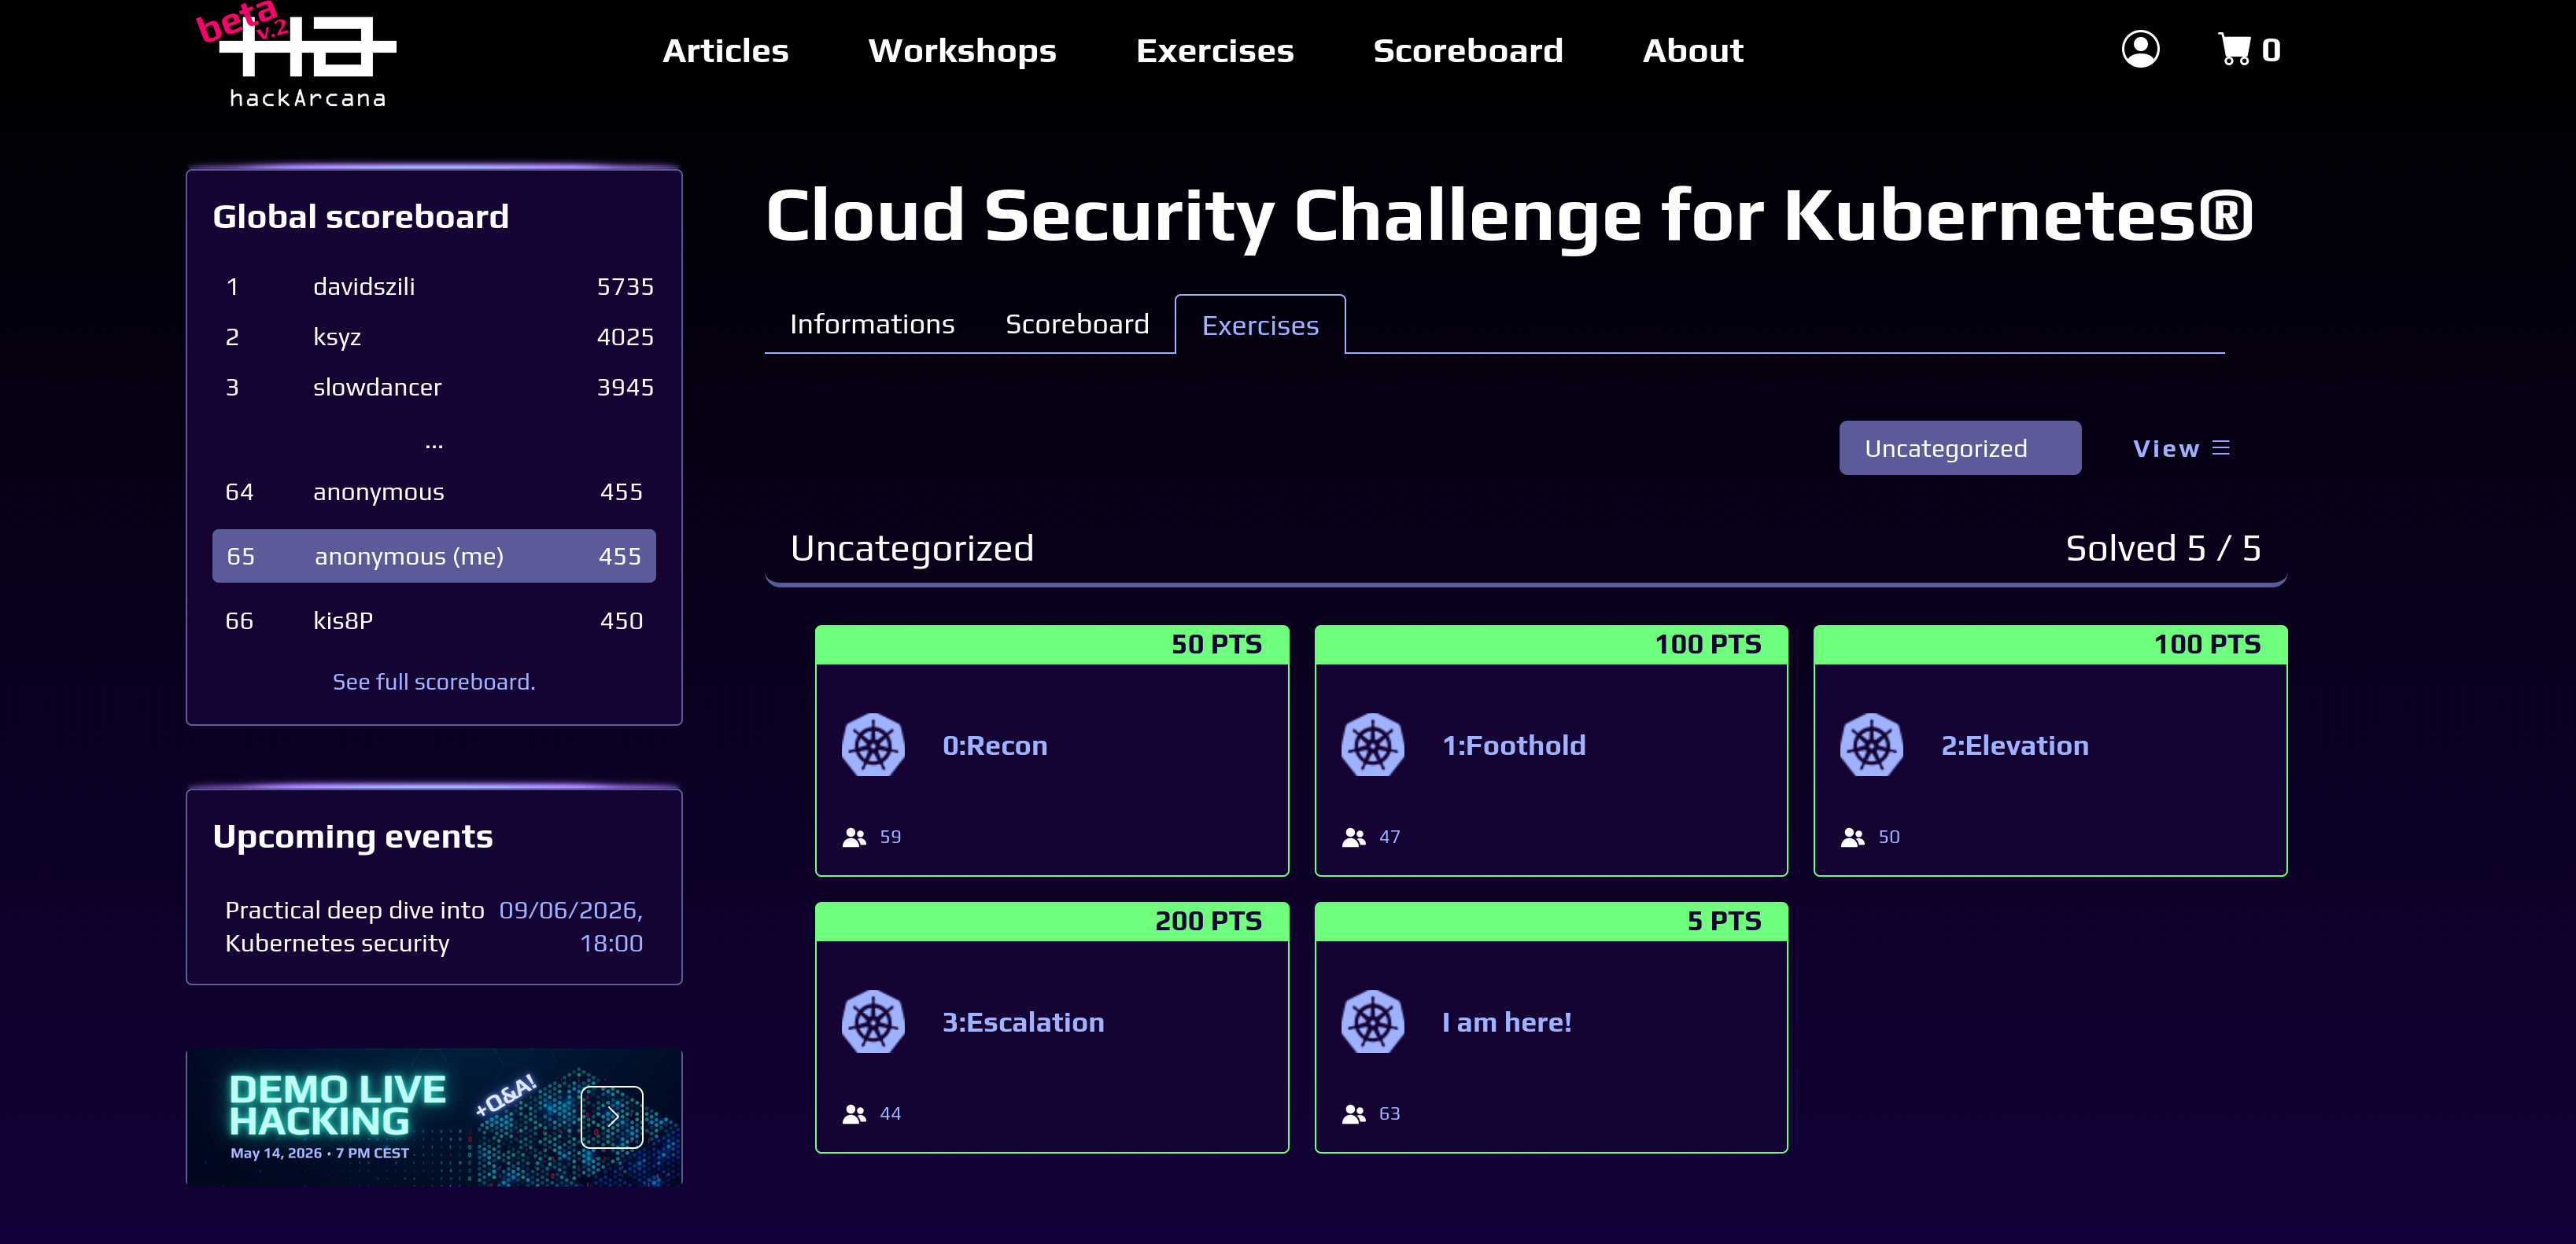Click kis8P in the global scoreboard

pyautogui.click(x=343, y=621)
